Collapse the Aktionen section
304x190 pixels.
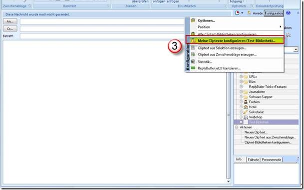[237, 127]
